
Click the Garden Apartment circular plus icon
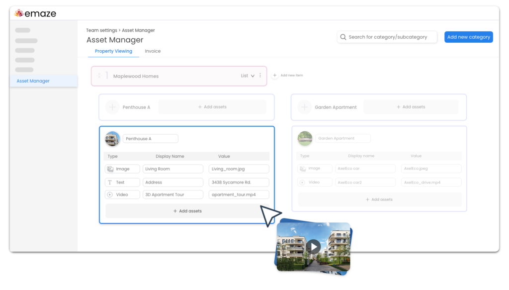(x=305, y=107)
